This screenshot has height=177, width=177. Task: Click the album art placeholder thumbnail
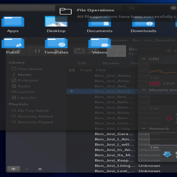(x=116, y=51)
